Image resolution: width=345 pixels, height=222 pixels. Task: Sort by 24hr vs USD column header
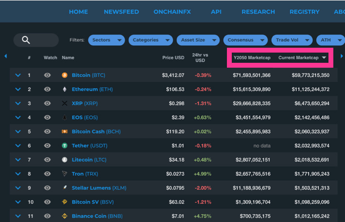pyautogui.click(x=200, y=58)
